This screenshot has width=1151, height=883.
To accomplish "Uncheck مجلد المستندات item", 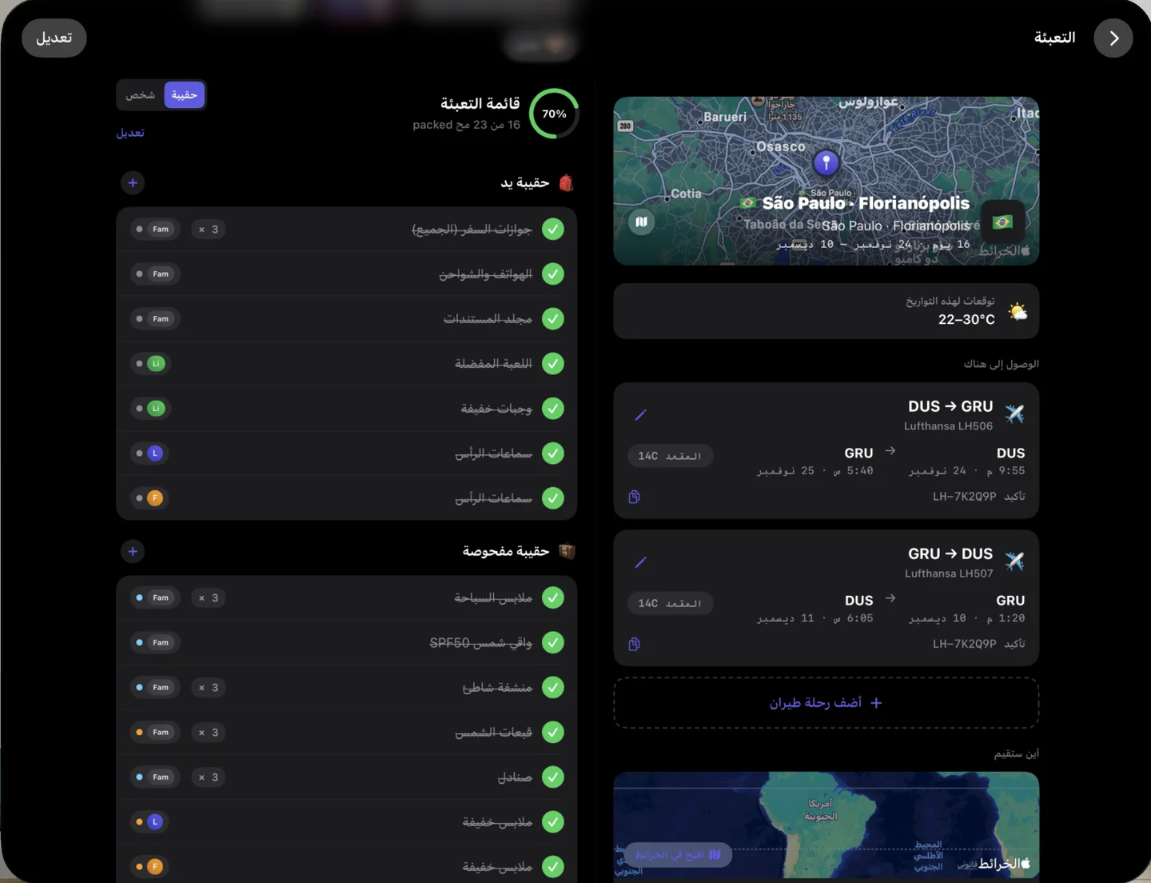I will coord(552,319).
